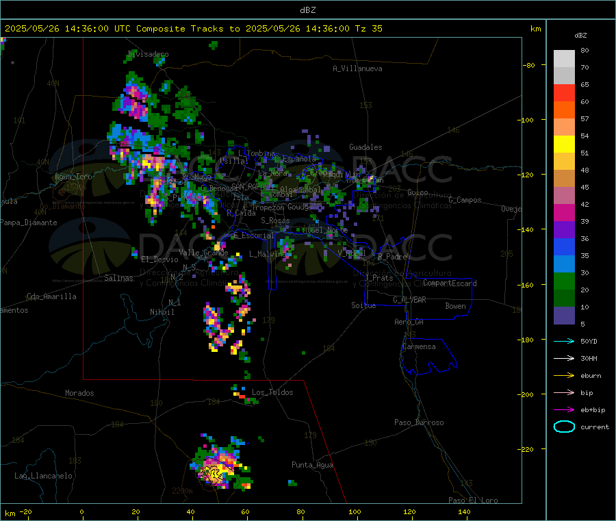
Task: Click the Punta_Agua map label
Action: pyautogui.click(x=312, y=465)
